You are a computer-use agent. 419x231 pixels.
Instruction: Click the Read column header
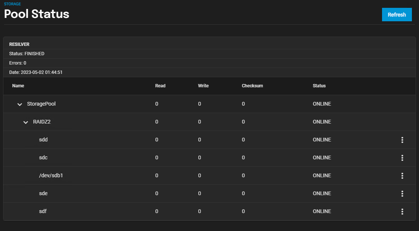[x=160, y=86]
